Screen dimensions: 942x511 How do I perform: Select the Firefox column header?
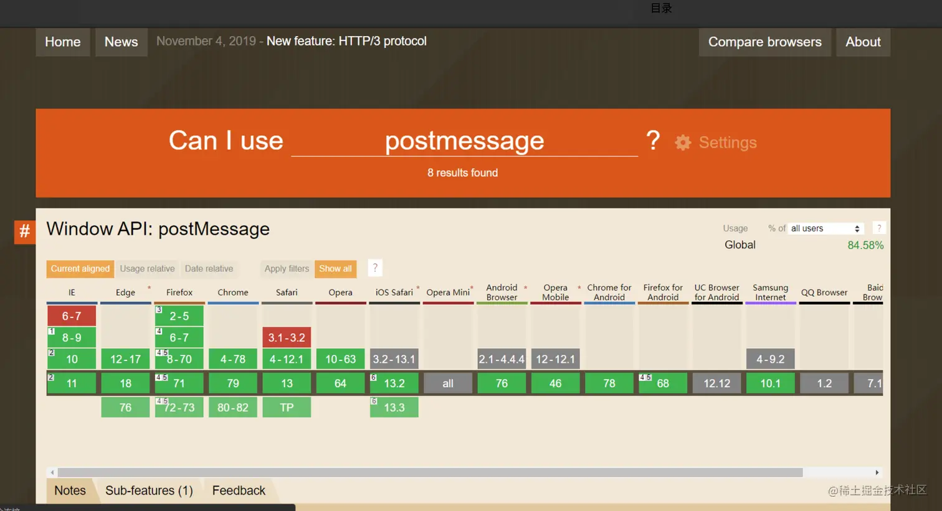pos(179,293)
